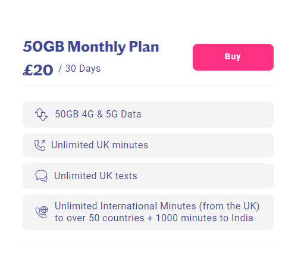
Task: Click the '5G Data' words
Action: [x=124, y=114]
